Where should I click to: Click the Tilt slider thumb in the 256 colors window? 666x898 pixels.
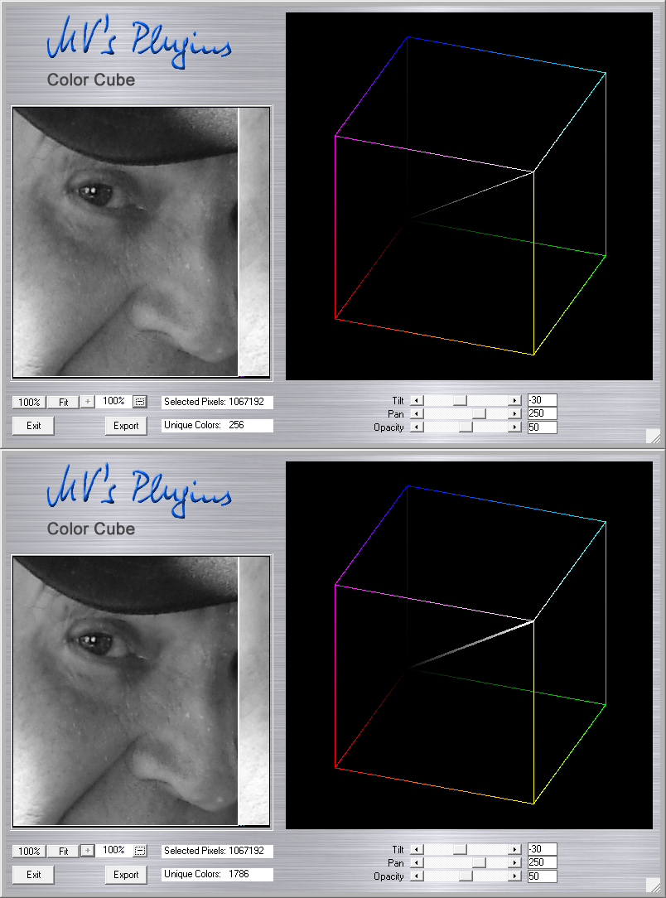(460, 400)
